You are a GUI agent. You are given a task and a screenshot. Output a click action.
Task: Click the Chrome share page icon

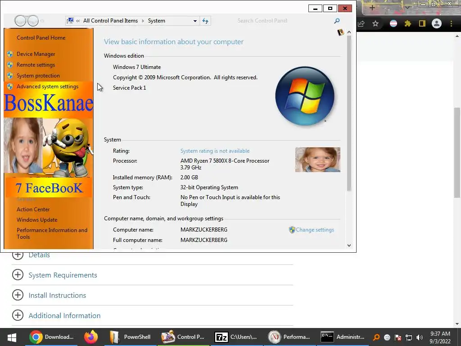tap(362, 23)
